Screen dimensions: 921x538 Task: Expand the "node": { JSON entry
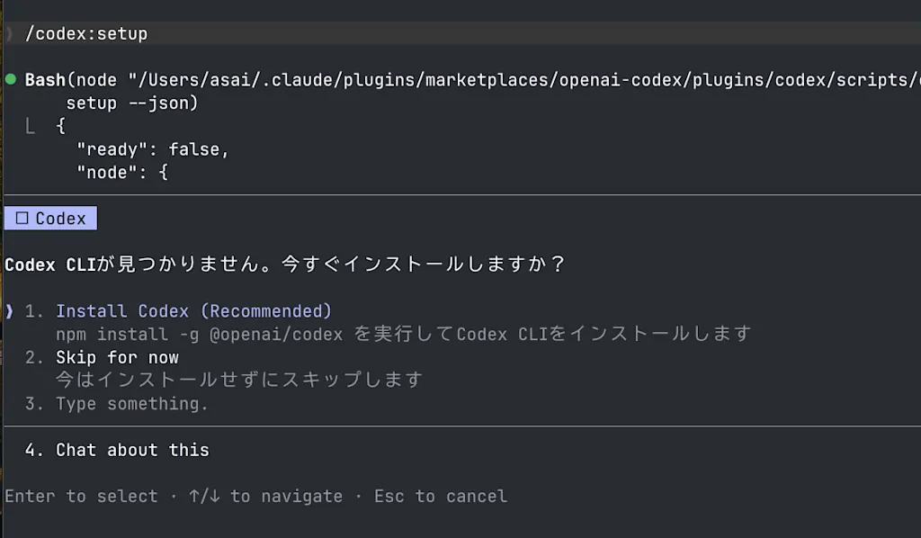coord(122,173)
